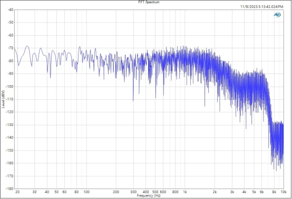This screenshot has height=199, width=292.
Task: Click the 300 Hz frequency axis label
Action: pos(133,192)
